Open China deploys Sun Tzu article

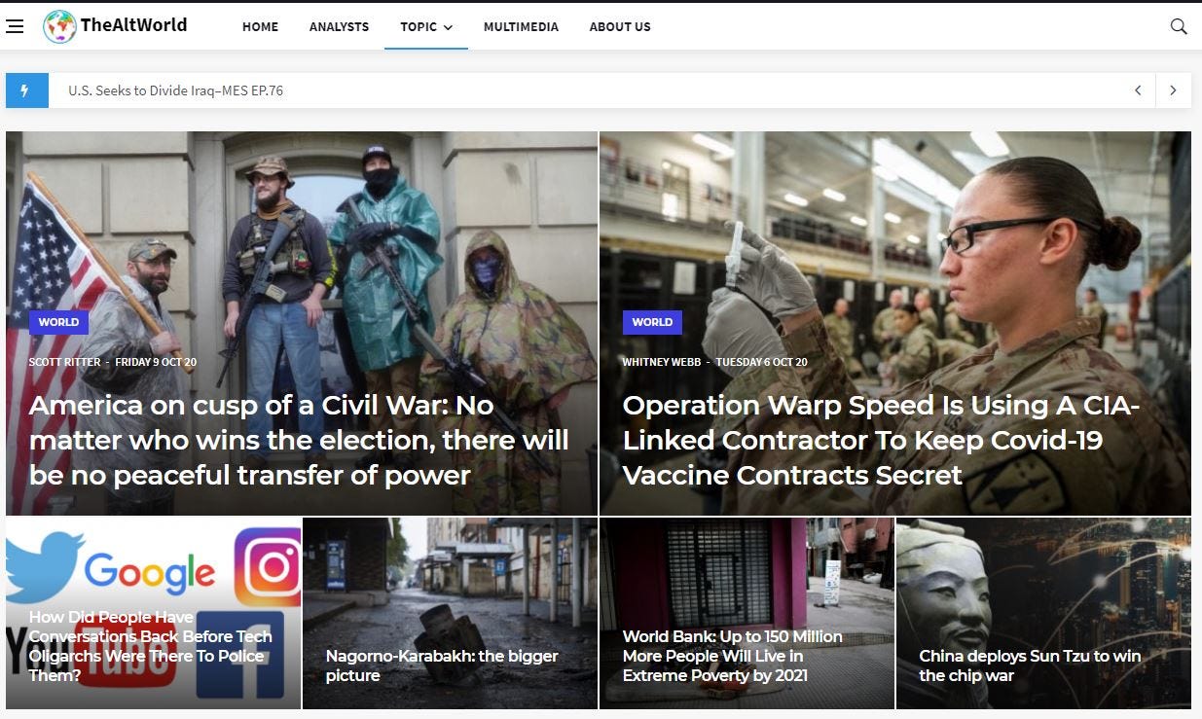[x=1030, y=665]
